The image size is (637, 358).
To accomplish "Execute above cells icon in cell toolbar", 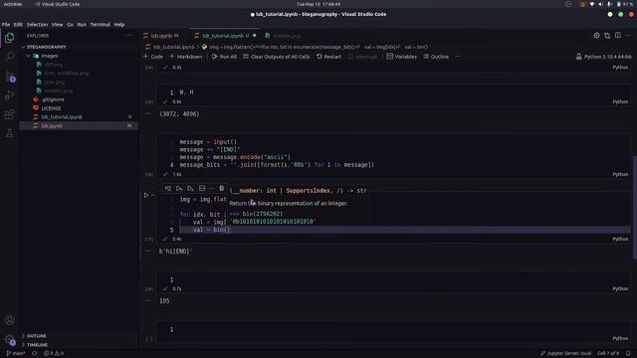I will point(179,188).
